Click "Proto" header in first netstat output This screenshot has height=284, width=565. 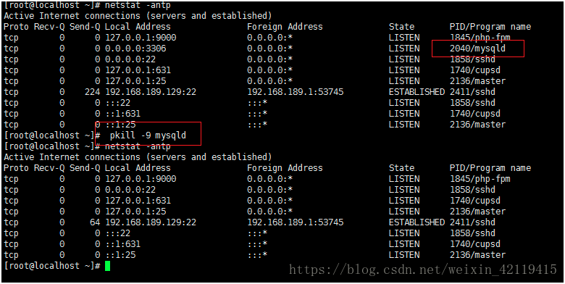coord(16,27)
